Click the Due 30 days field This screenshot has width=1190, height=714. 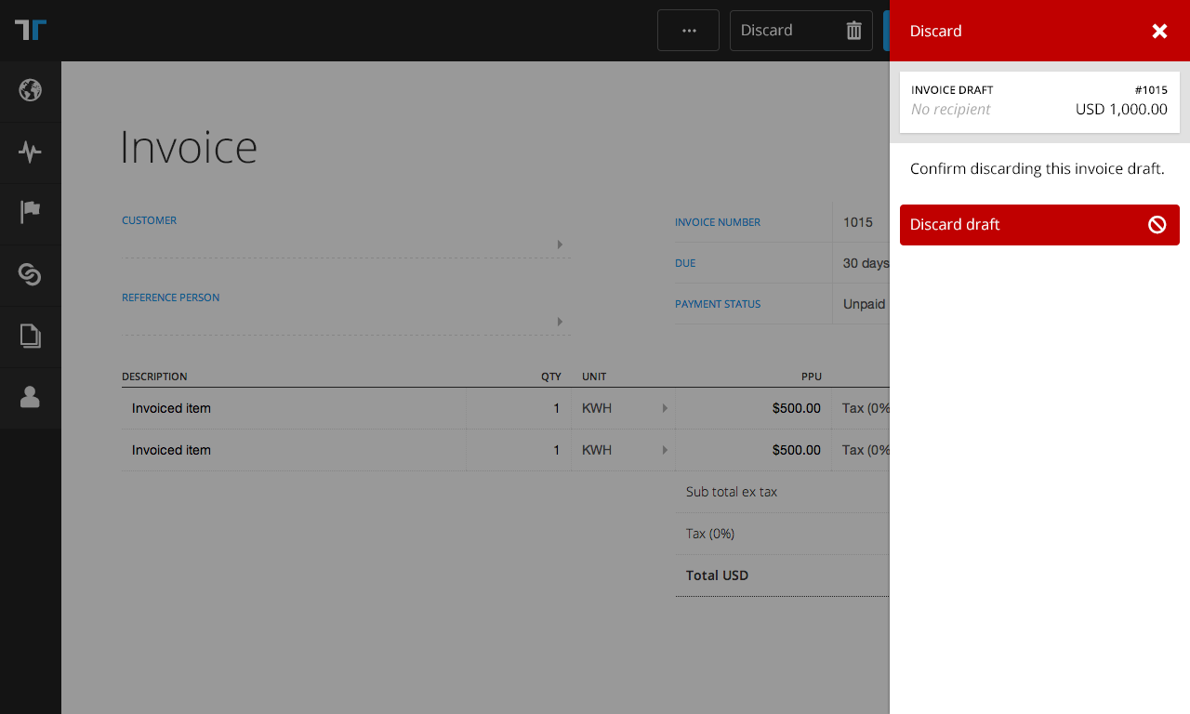(862, 263)
